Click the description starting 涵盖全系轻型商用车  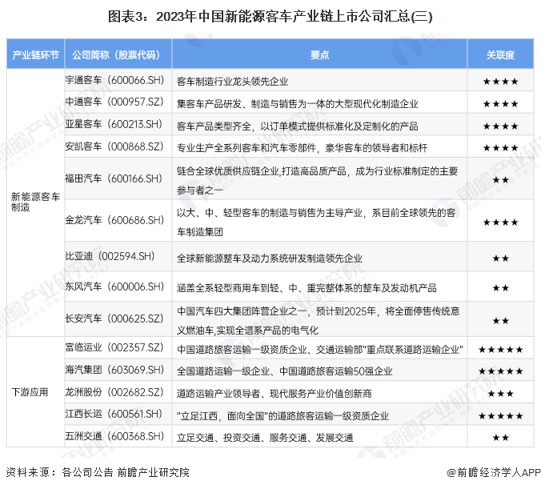[307, 288]
